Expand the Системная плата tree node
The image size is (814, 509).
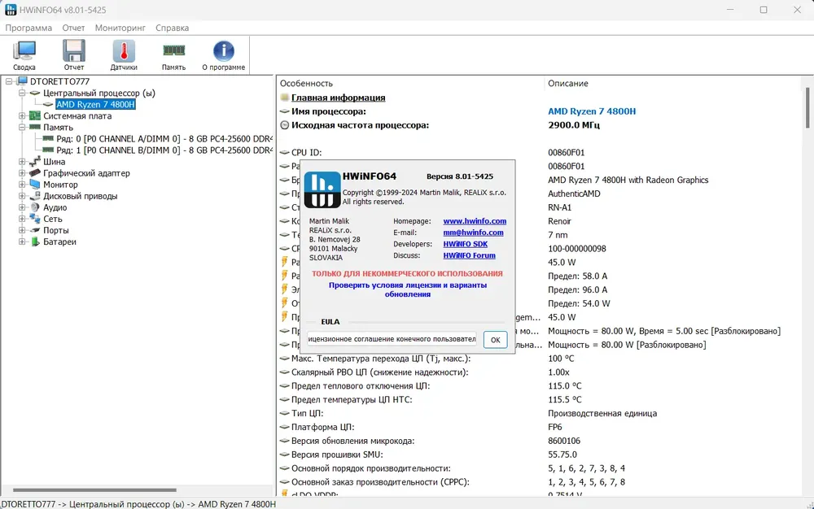tap(22, 115)
